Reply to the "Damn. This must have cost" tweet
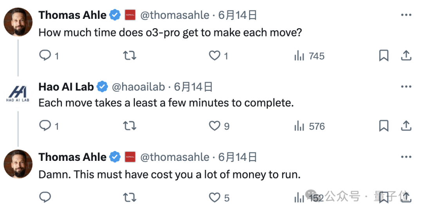Image resolution: width=423 pixels, height=213 pixels. click(x=45, y=198)
